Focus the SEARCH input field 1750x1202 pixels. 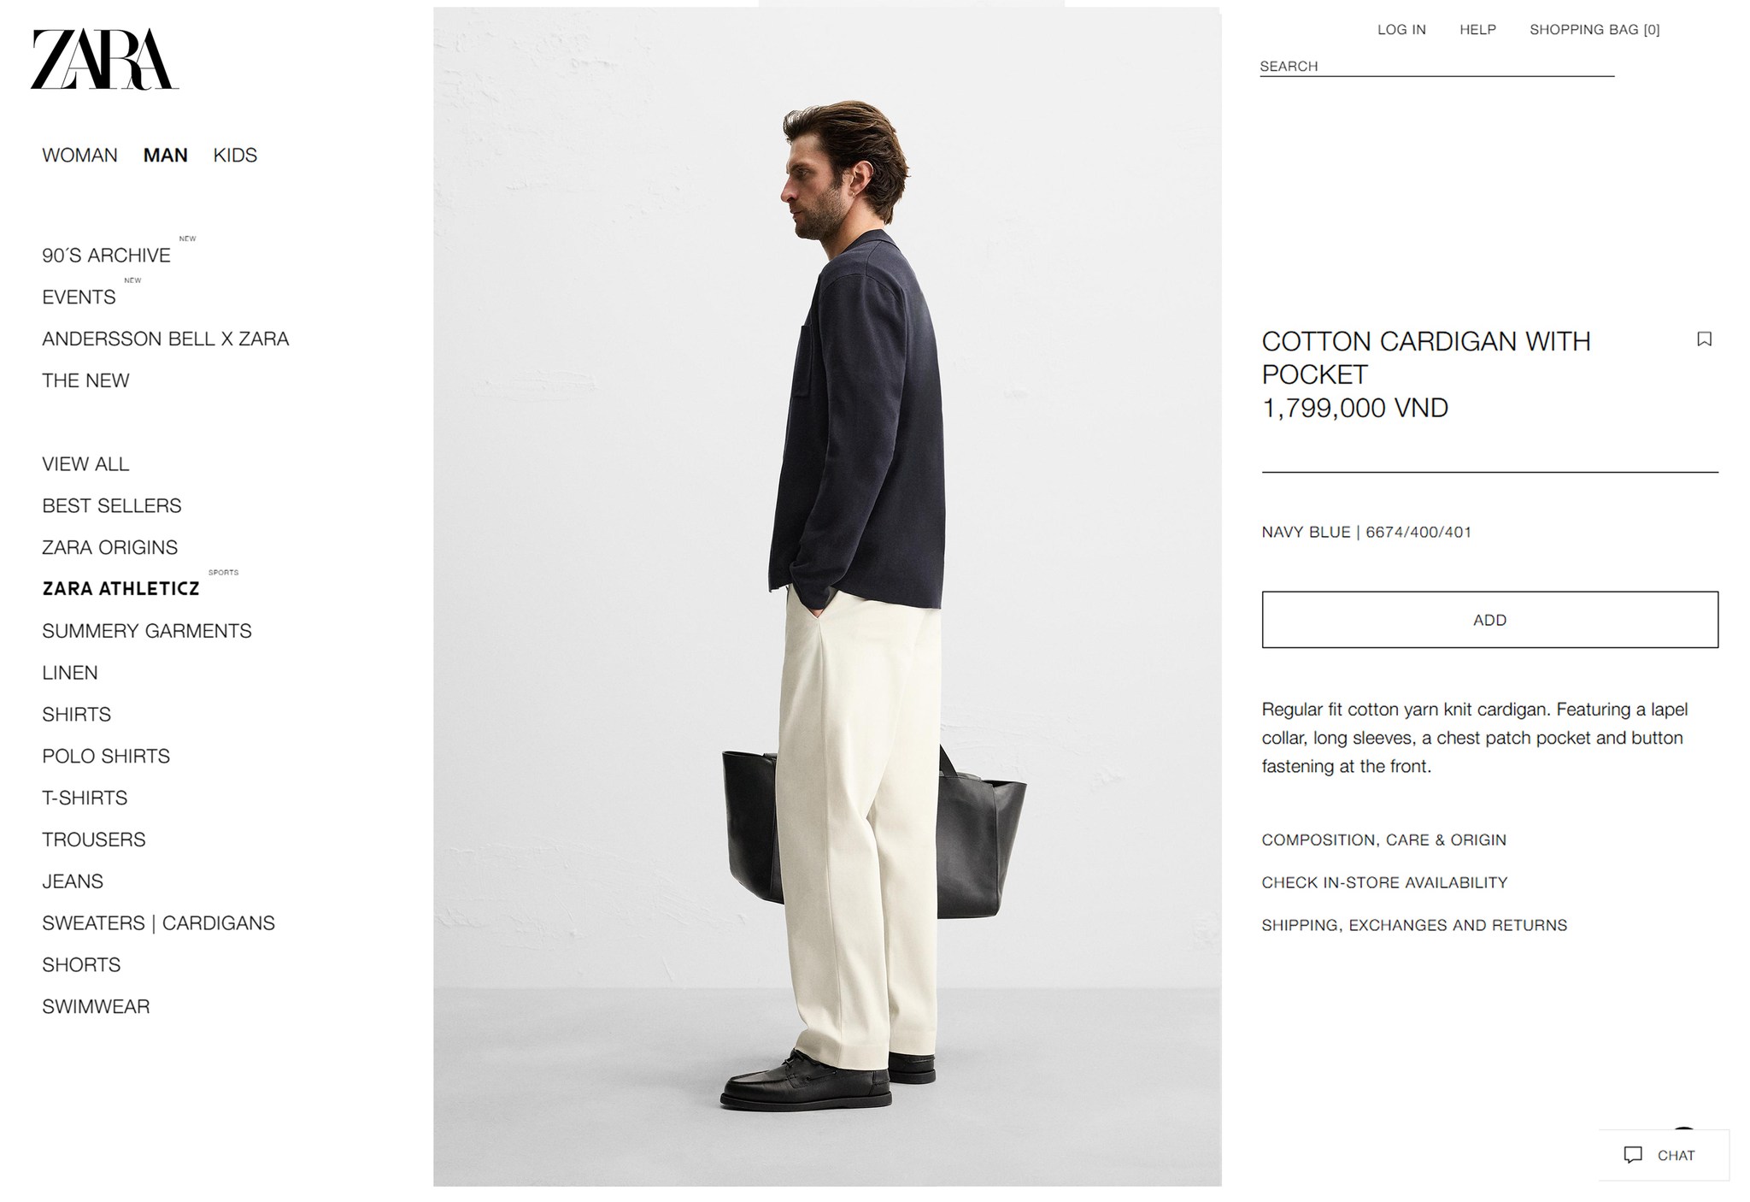click(1437, 67)
